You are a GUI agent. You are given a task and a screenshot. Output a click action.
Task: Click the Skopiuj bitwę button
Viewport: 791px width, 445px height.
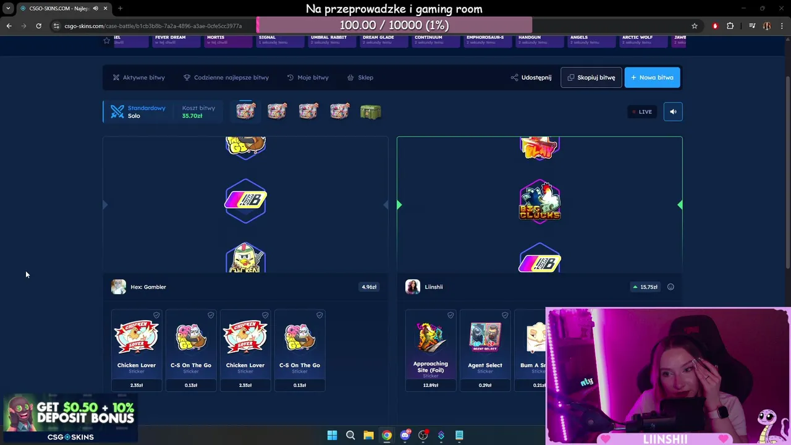click(591, 77)
